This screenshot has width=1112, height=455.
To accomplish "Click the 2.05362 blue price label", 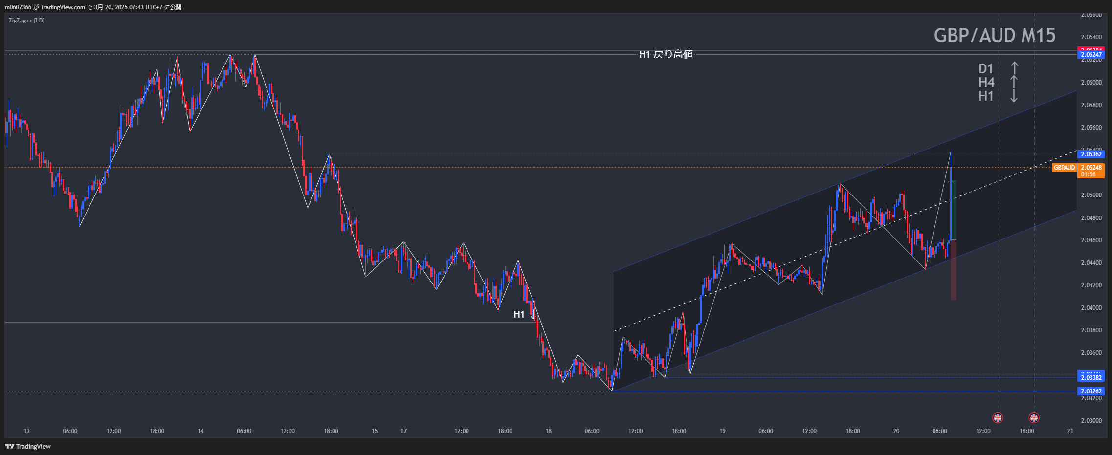I will [1090, 154].
